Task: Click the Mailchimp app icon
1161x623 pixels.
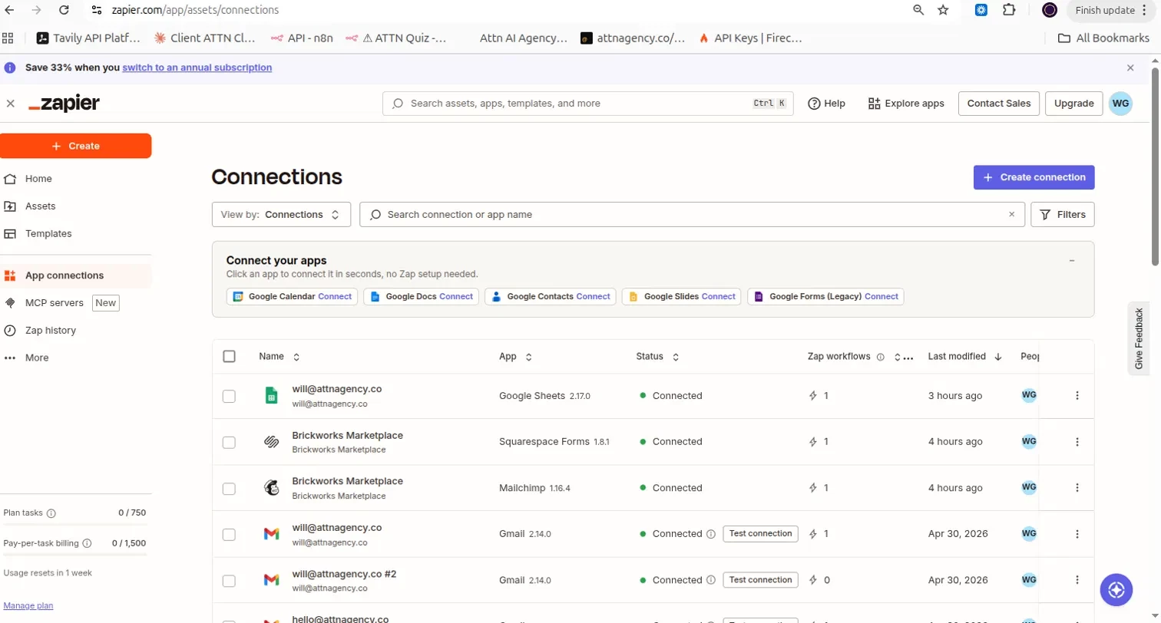Action: (271, 488)
